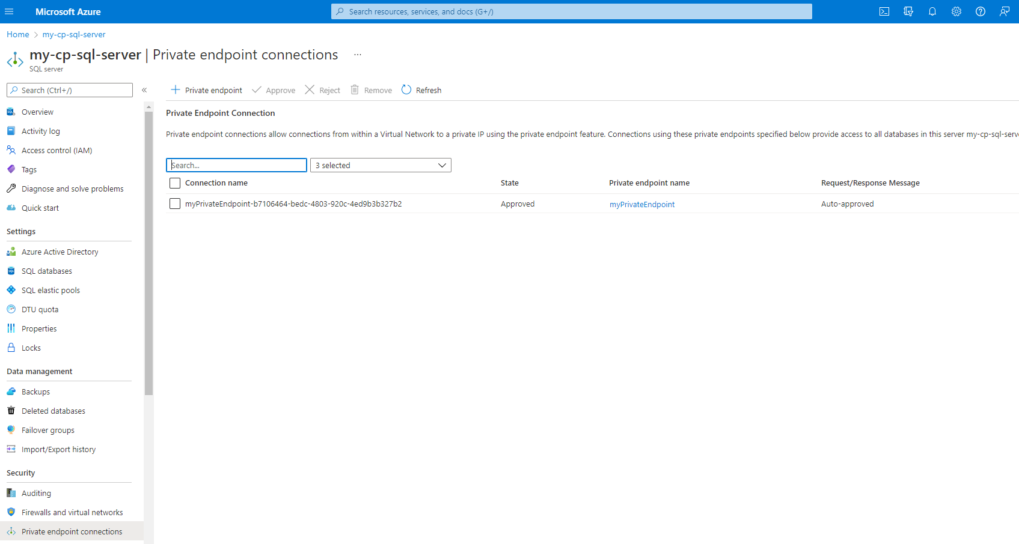Tick the select-all Connection name checkbox

click(x=175, y=183)
